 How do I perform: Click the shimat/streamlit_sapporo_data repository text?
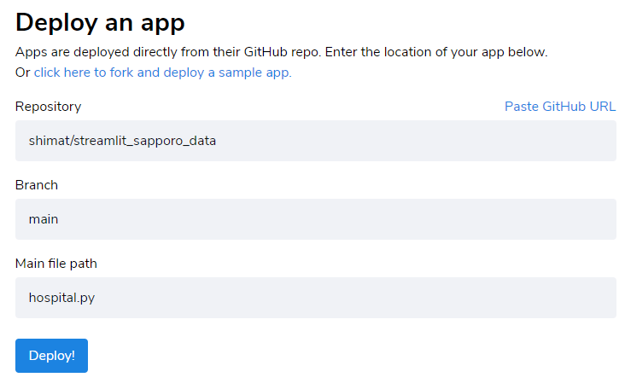pyautogui.click(x=122, y=141)
